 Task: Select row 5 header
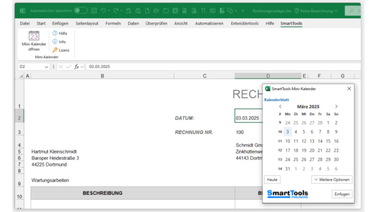pyautogui.click(x=19, y=152)
